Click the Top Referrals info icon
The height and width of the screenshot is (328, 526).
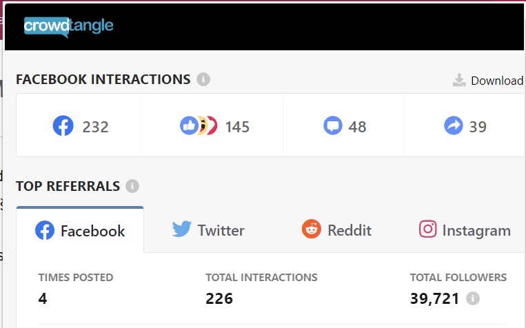point(132,186)
